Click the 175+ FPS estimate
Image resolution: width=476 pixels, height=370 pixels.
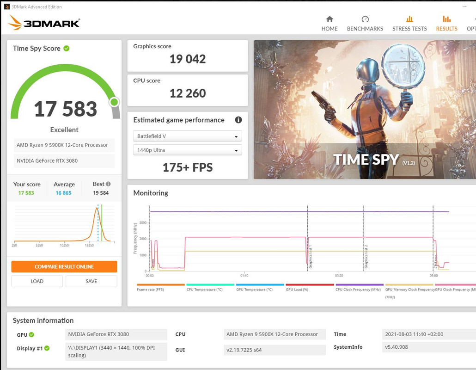tap(188, 167)
